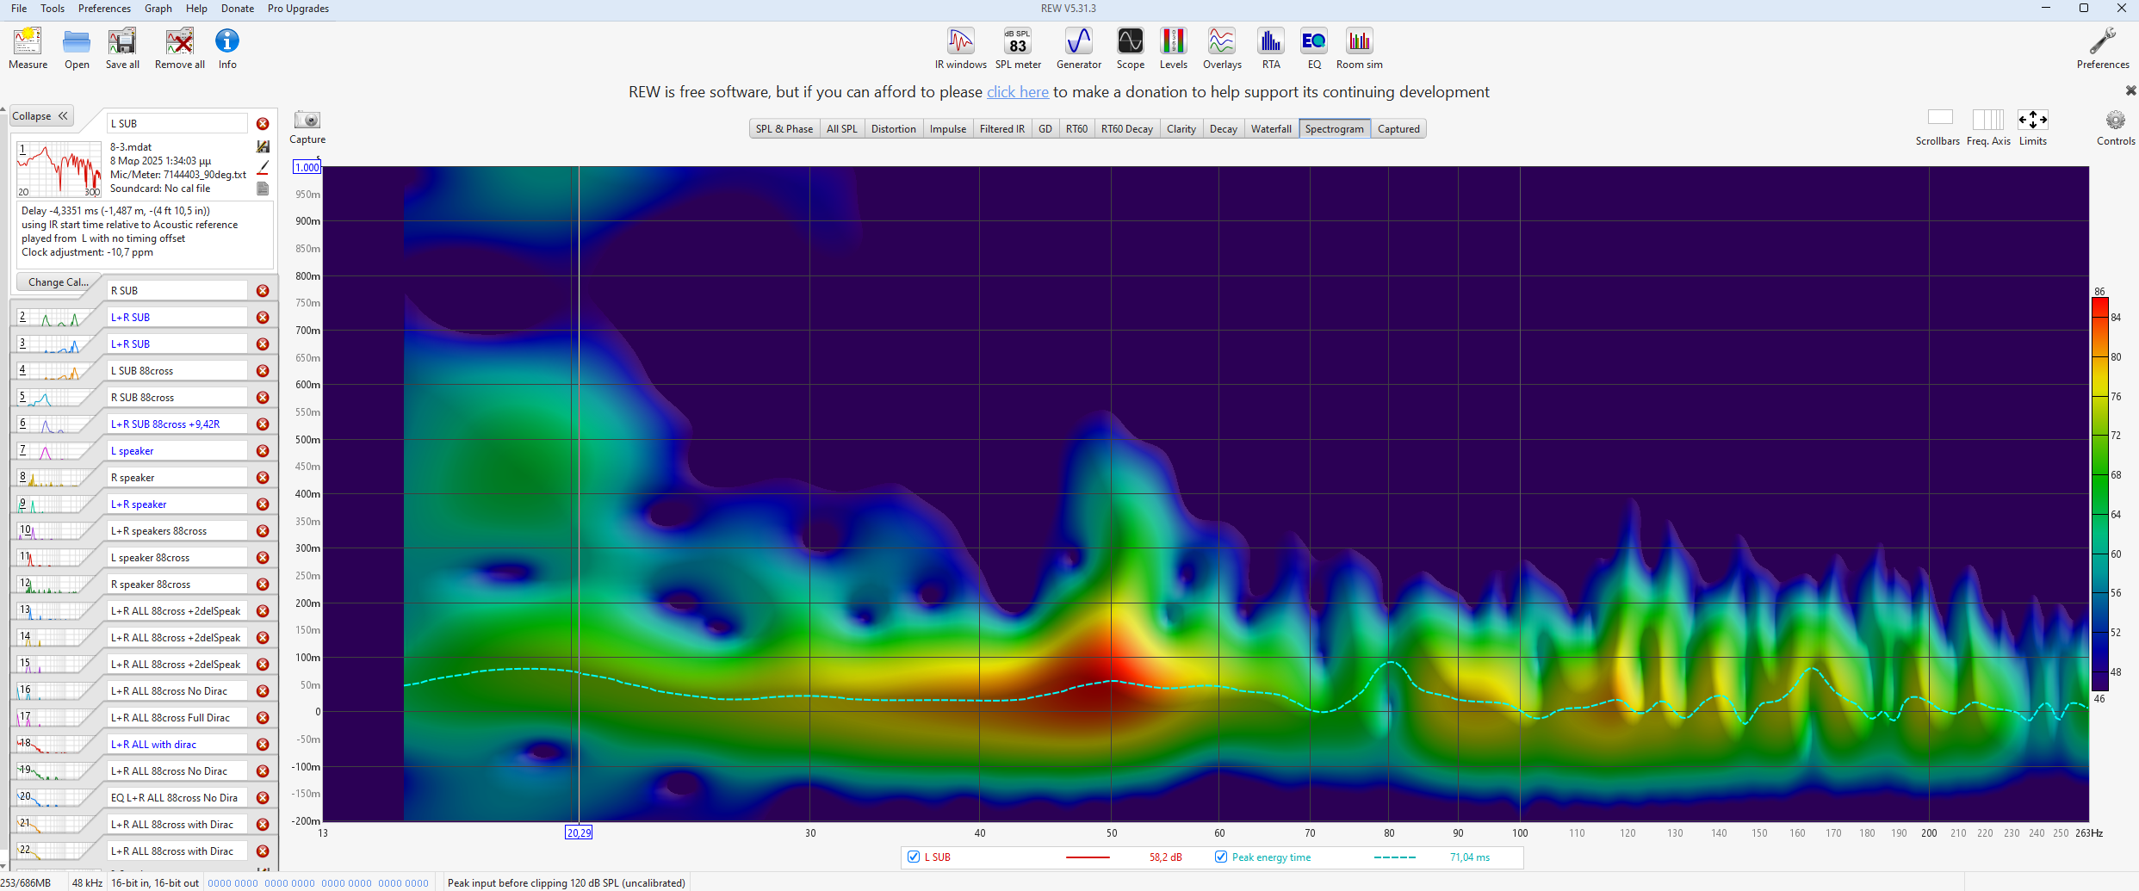2139x891 pixels.
Task: Collapse the measurements side panel
Action: pos(40,116)
